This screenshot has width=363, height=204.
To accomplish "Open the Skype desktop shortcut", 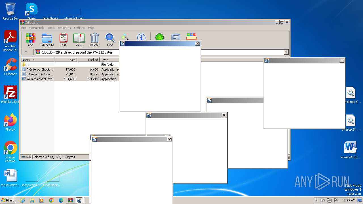I will tap(31, 11).
